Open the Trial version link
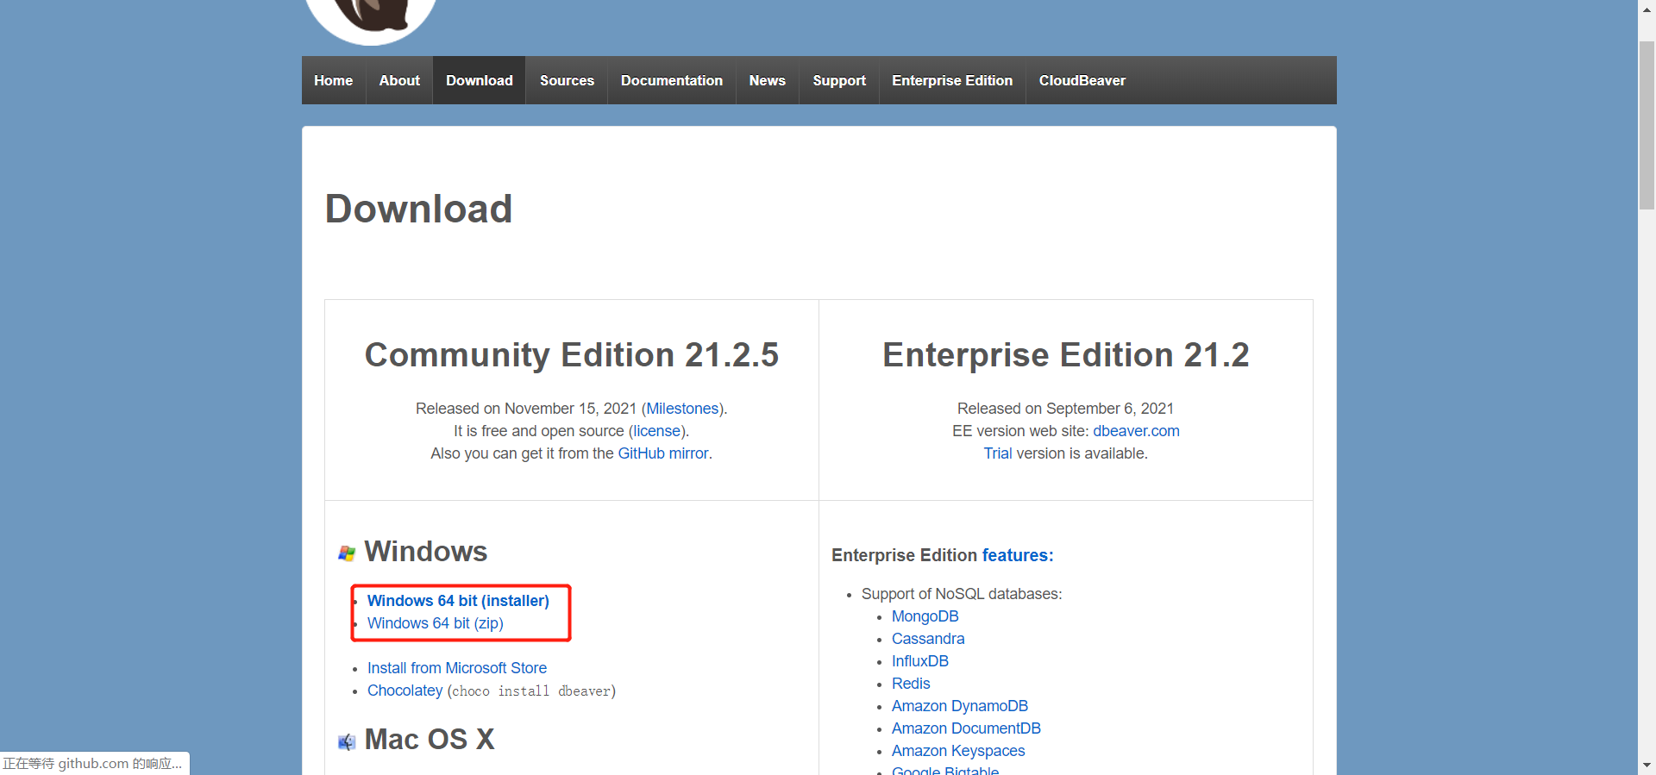The image size is (1656, 775). 998,453
